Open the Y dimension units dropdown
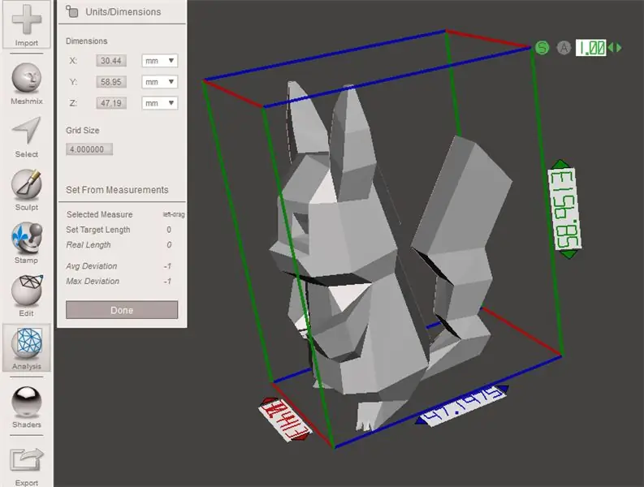 pos(160,82)
